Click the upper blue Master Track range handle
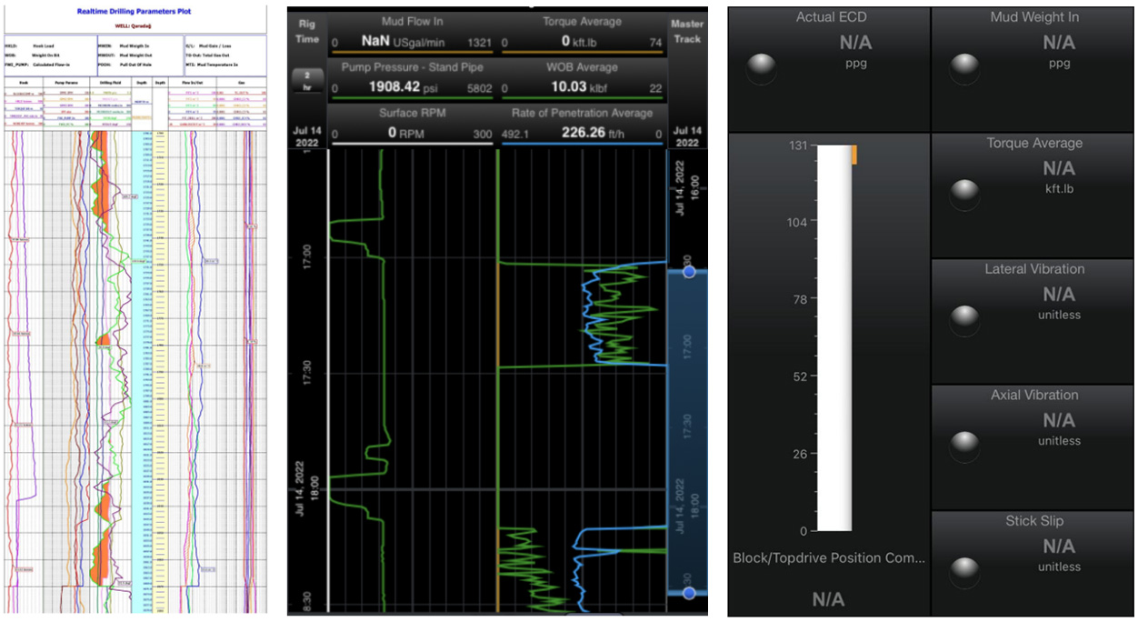This screenshot has width=1138, height=622. point(688,271)
